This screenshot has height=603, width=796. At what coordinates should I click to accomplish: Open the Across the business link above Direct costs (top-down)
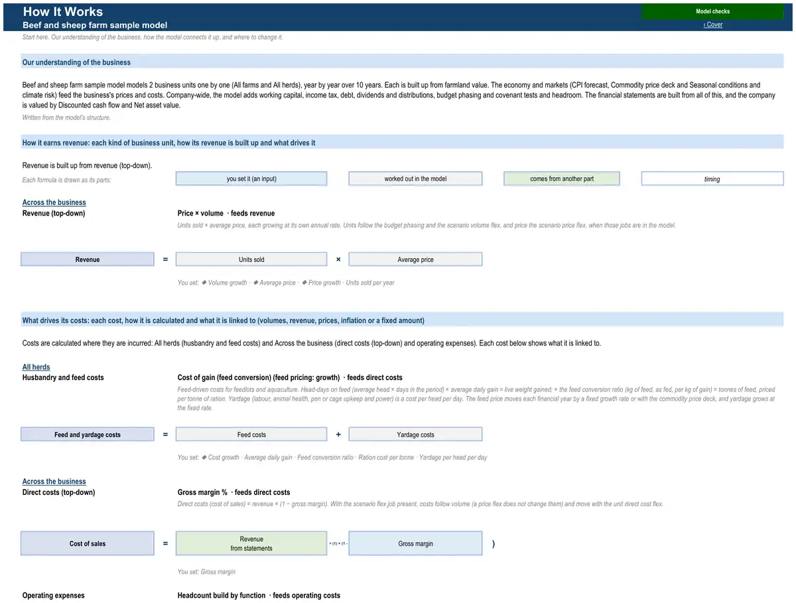[54, 482]
